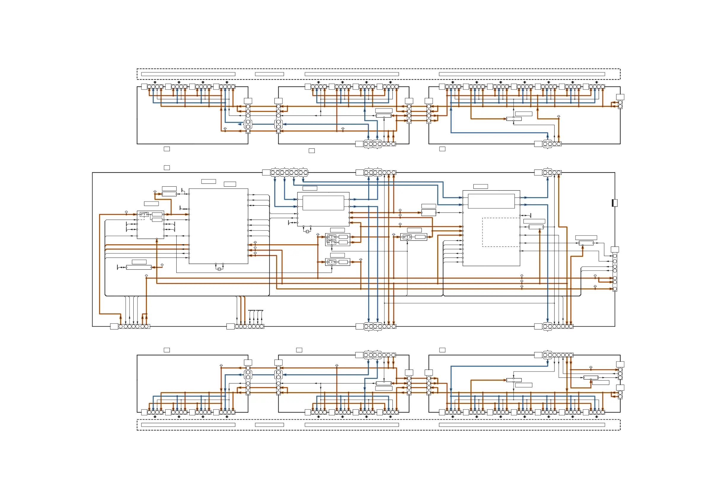Click the small square label below the top-left board
This screenshot has width=706, height=499.
point(167,149)
